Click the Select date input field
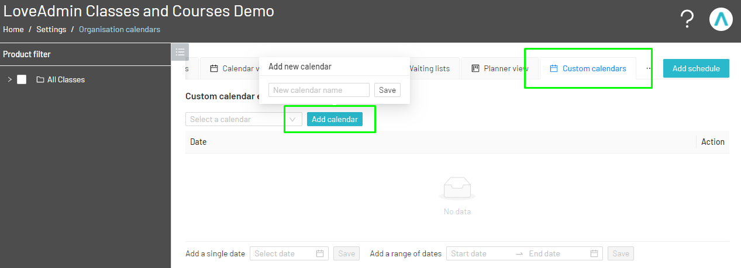Viewport: 741px width, 268px height. [289, 253]
